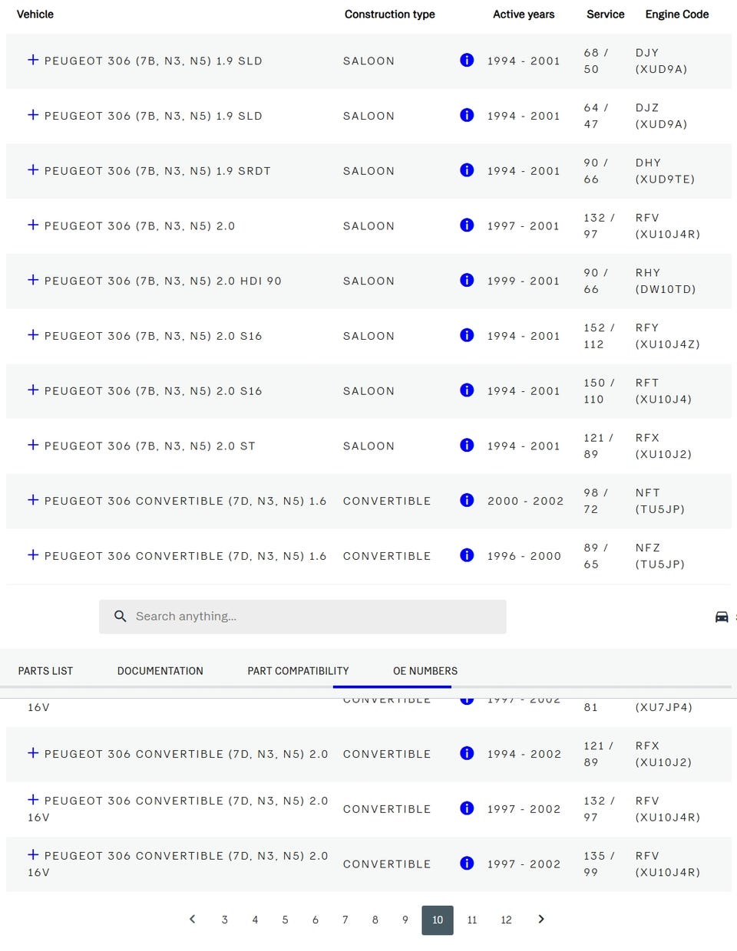This screenshot has height=951, width=737.
Task: Open info for Convertible 2.0 16V 135/99 row
Action: click(467, 864)
